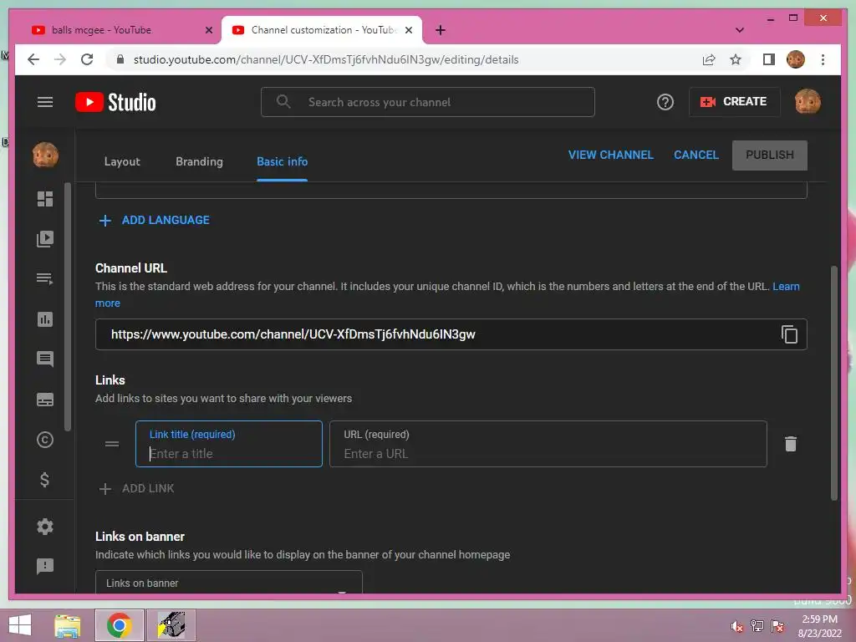Copy the channel URL with copy icon
856x642 pixels.
click(789, 334)
